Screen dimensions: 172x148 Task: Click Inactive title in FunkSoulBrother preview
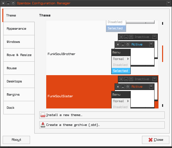pyautogui.click(x=142, y=37)
